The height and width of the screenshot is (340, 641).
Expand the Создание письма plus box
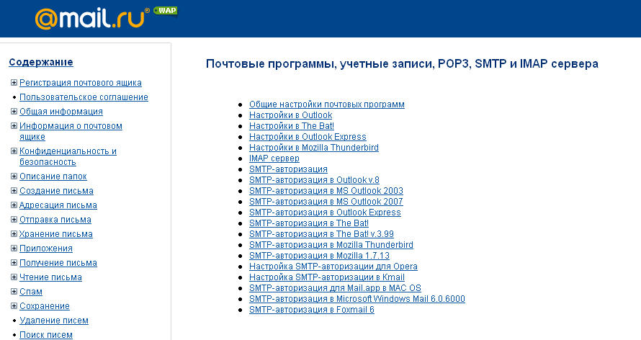tap(14, 191)
